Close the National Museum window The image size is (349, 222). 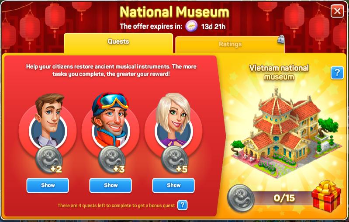[x=337, y=11]
